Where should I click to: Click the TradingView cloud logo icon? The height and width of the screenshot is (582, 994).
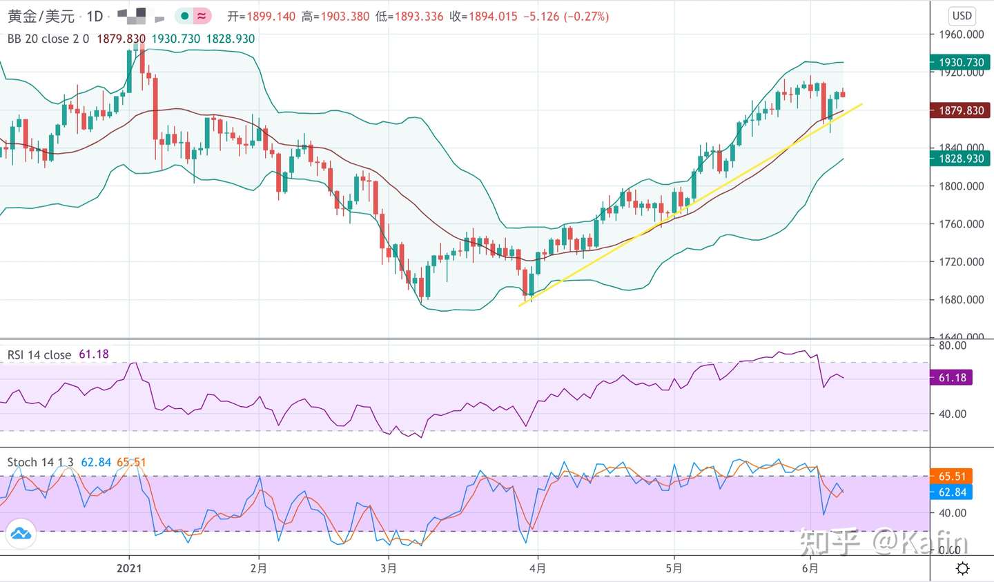coord(21,534)
